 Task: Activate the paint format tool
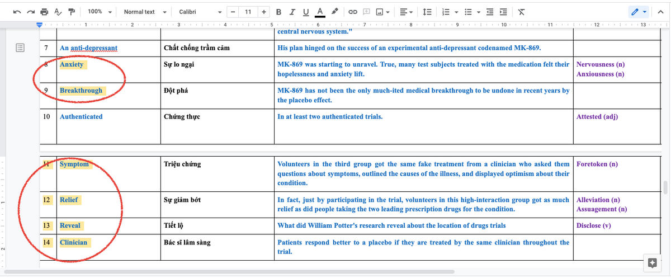coord(71,12)
